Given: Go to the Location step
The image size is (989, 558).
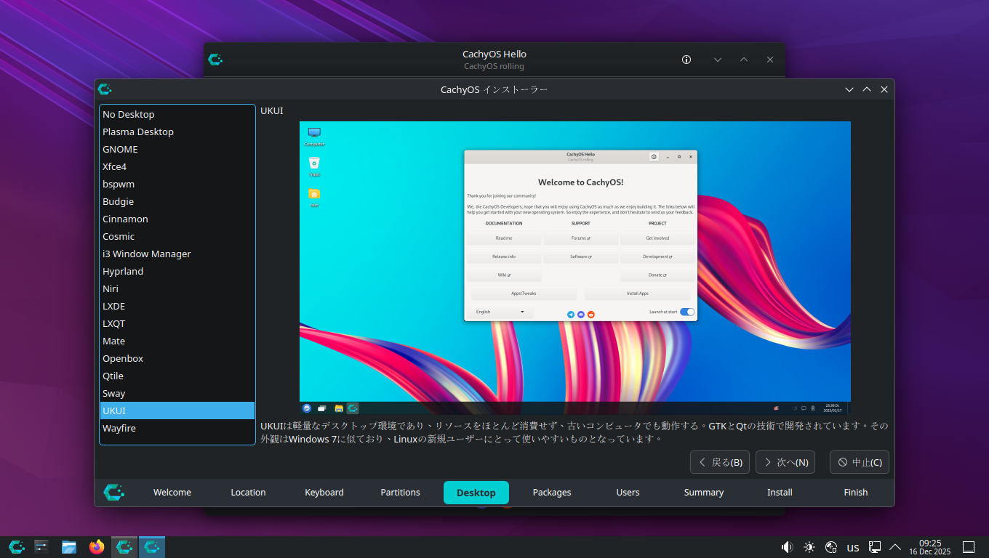Looking at the screenshot, I should 248,492.
